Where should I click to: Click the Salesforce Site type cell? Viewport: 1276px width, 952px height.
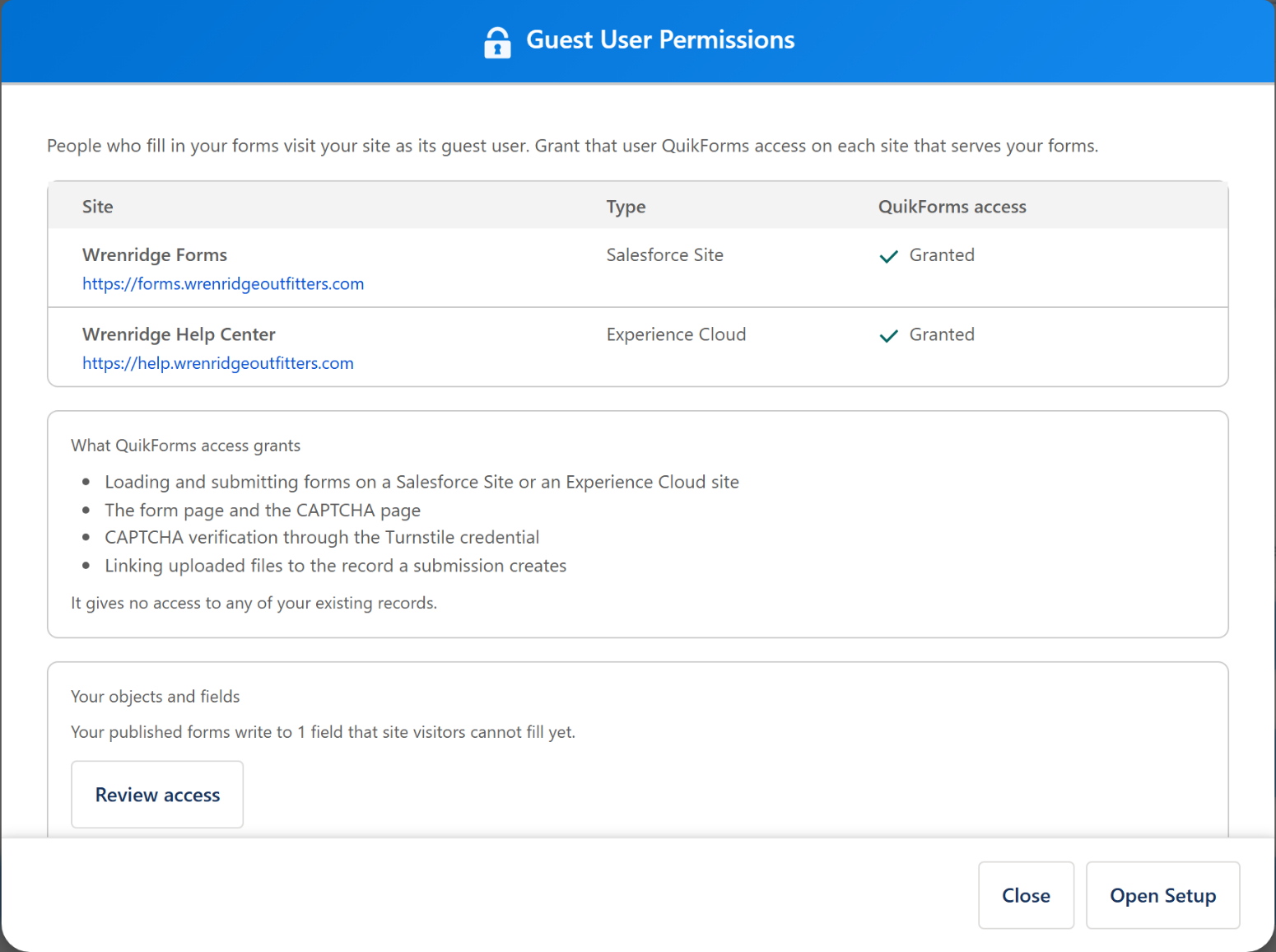tap(665, 254)
